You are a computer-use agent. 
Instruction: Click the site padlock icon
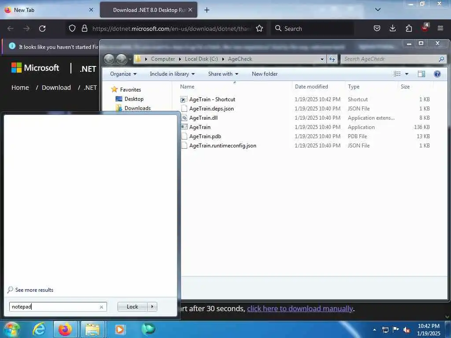coord(84,29)
